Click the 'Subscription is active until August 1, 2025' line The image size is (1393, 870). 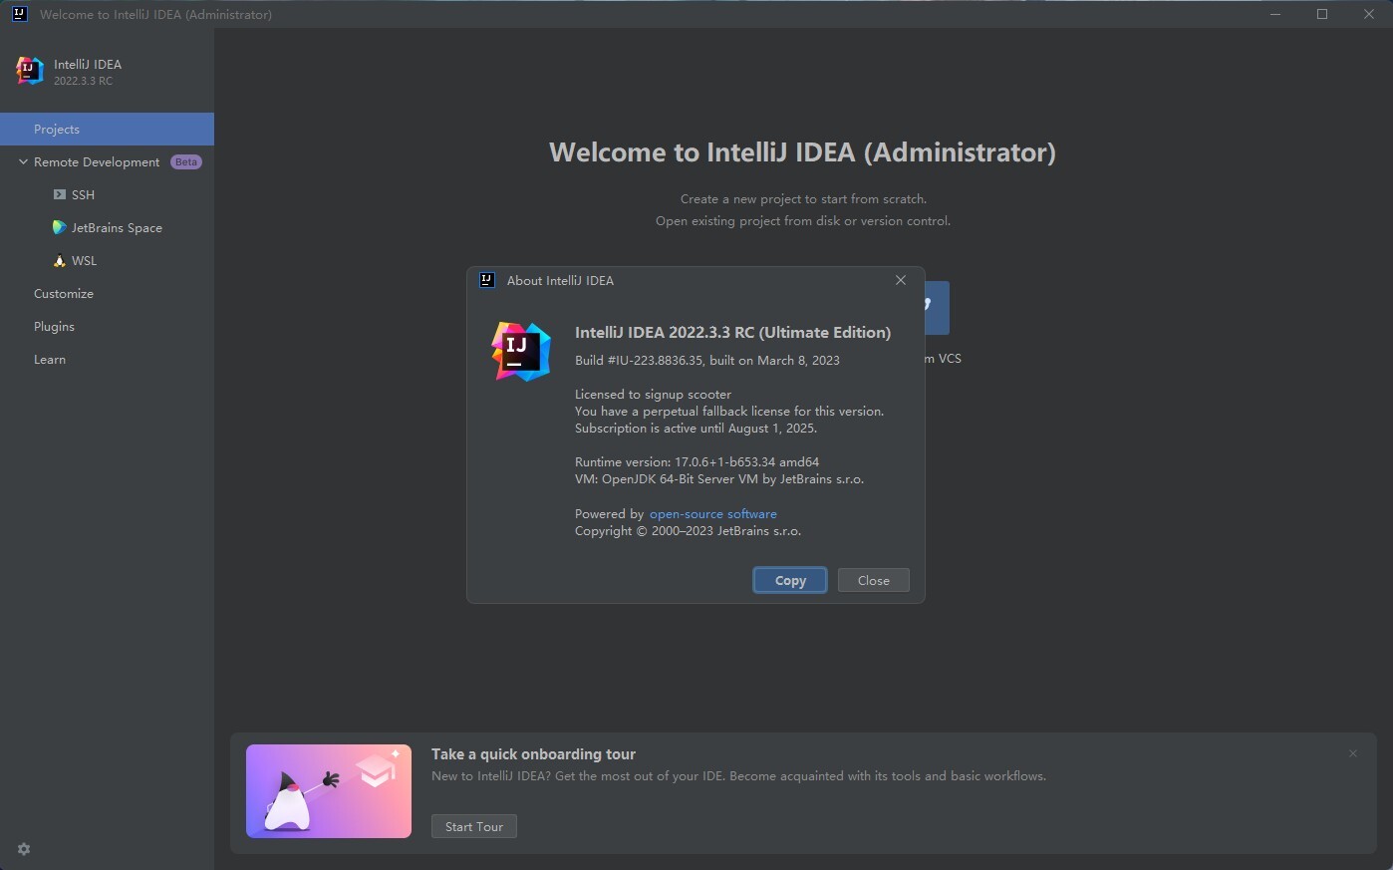696,429
